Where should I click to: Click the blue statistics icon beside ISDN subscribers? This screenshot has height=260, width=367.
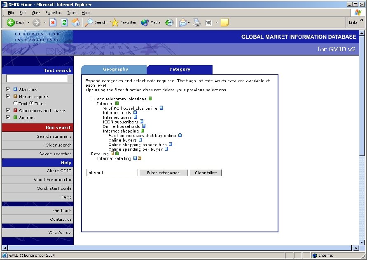143,121
